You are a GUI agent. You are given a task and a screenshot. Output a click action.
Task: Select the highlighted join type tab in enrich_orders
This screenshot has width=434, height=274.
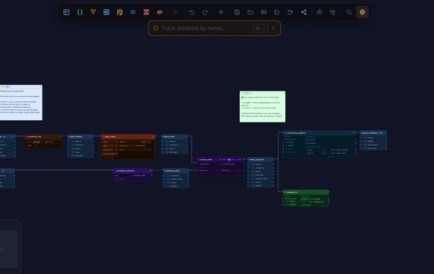pyautogui.click(x=229, y=159)
